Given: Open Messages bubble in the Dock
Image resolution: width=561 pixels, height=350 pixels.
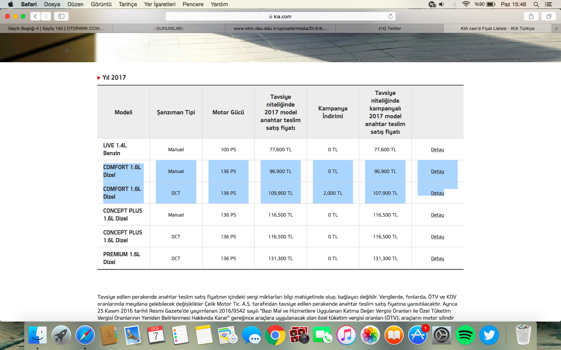Looking at the screenshot, I should pos(251,335).
